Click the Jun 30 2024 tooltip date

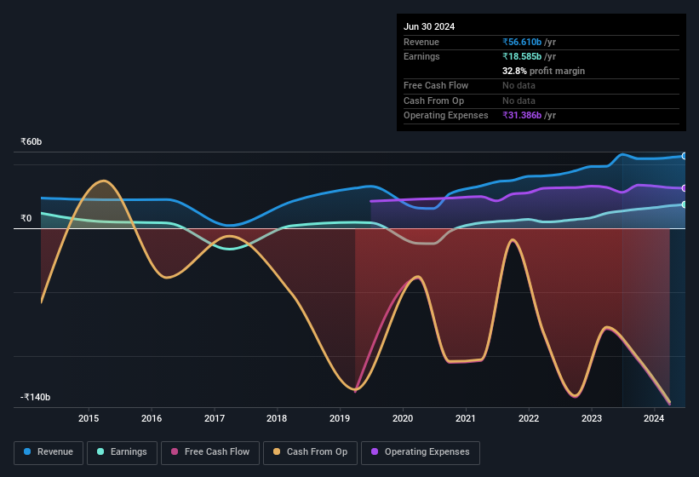(429, 26)
